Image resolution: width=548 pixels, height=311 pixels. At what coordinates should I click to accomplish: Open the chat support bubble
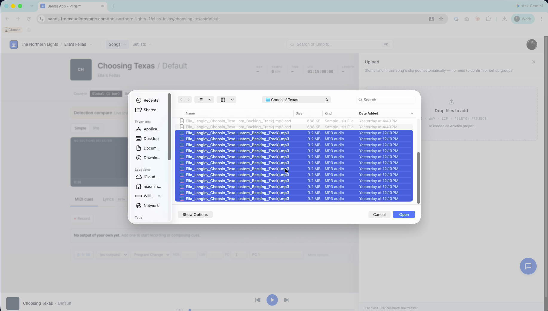(x=528, y=266)
